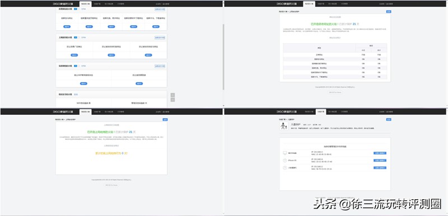Click the overview window's vertical scrollbar

(x=223, y=57)
